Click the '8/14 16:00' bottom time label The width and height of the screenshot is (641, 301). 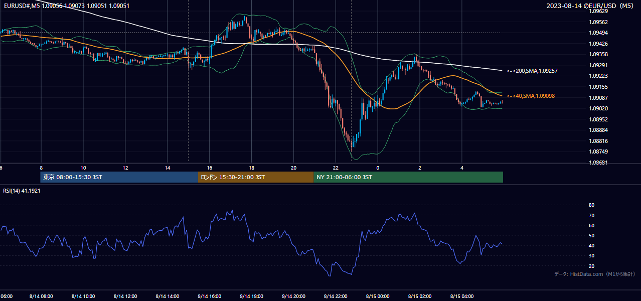210,296
